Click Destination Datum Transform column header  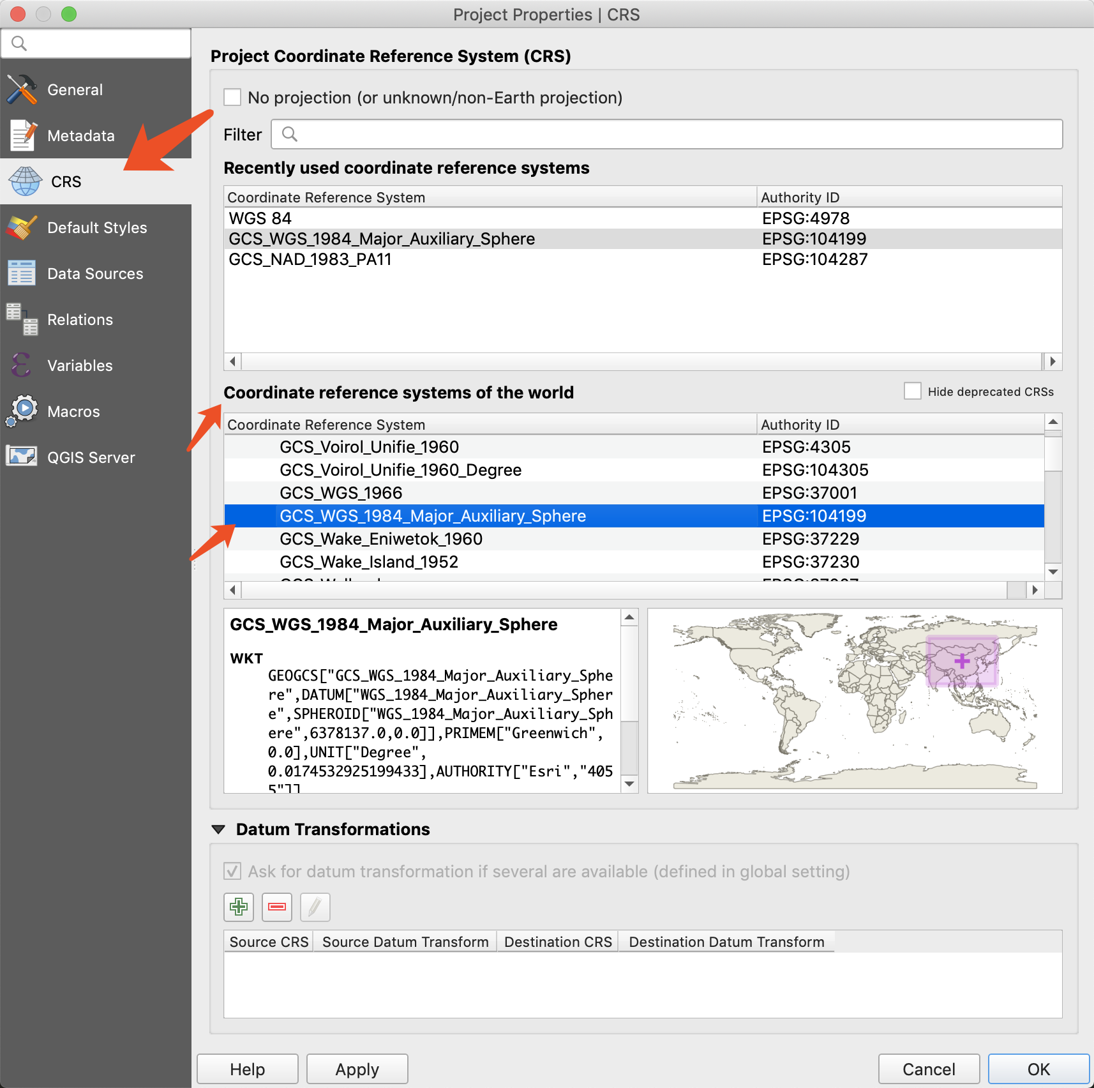(x=726, y=942)
